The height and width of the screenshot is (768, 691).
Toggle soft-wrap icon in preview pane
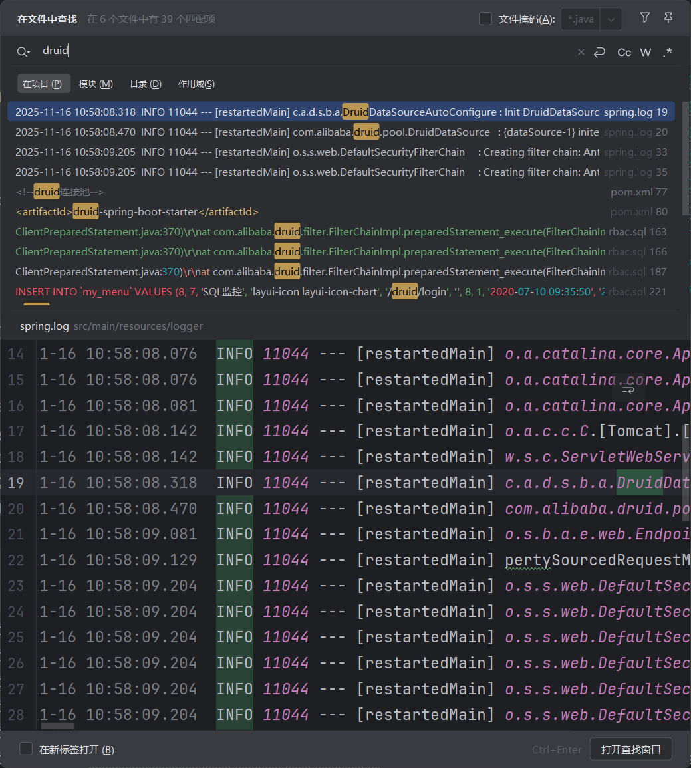tap(628, 389)
